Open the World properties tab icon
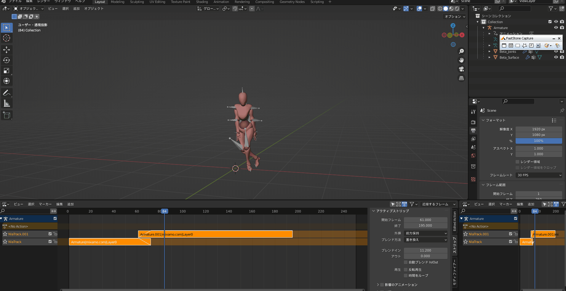The width and height of the screenshot is (566, 291). 473,156
